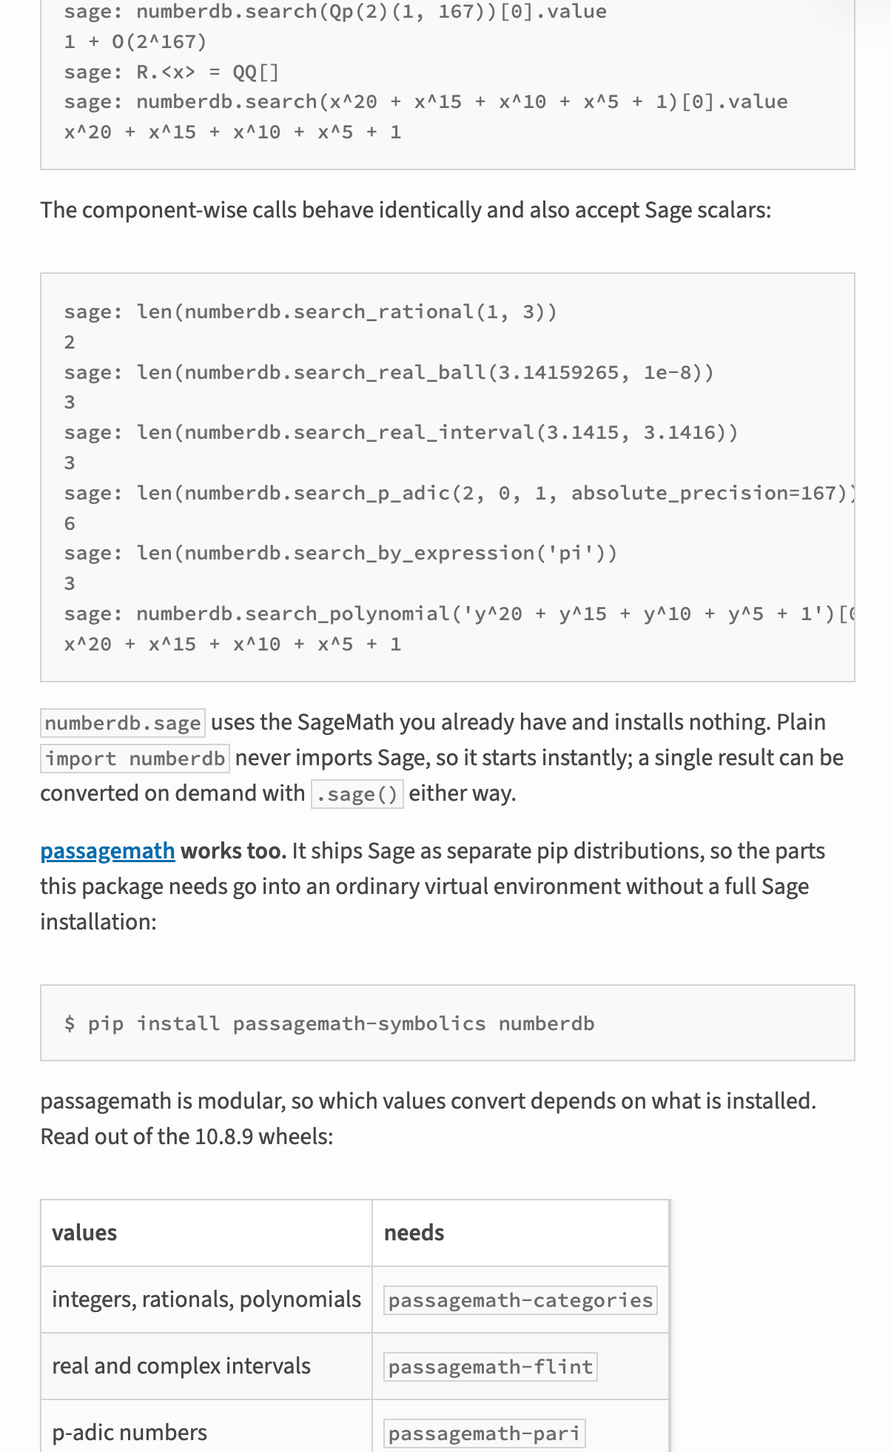Click the import numberdb inline code
Viewport: 891px width, 1452px height.
(135, 759)
